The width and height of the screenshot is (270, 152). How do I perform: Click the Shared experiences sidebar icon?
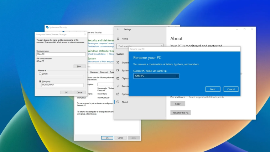click(x=118, y=62)
